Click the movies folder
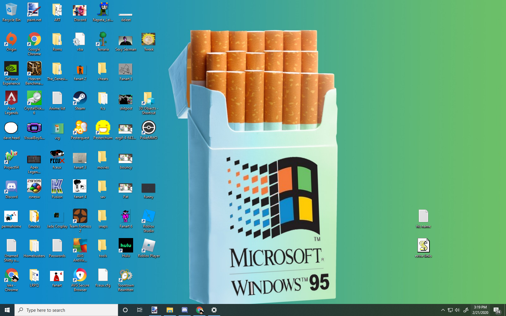 tap(103, 160)
